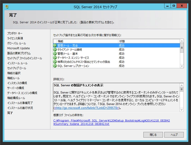The height and width of the screenshot is (145, 191).
Task: Click the プロダクト キー step in sidebar
Action: [15, 33]
